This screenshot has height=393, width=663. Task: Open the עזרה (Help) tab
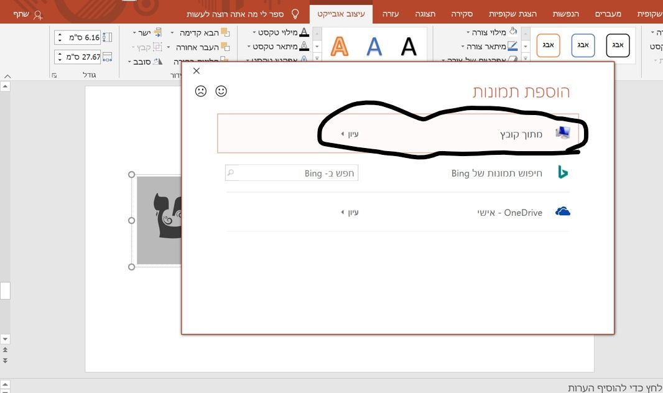pyautogui.click(x=390, y=14)
